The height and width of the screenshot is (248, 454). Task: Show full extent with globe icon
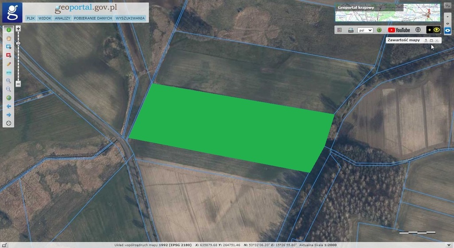8,98
